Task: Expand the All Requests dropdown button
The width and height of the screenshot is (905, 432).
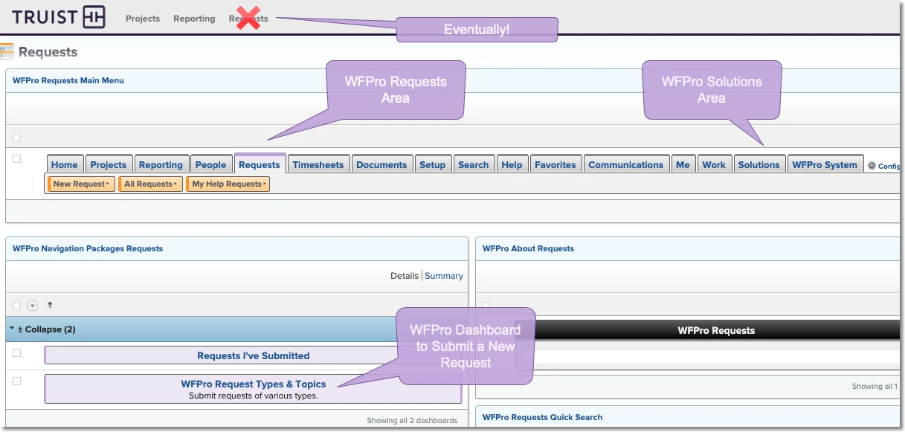Action: coord(150,184)
